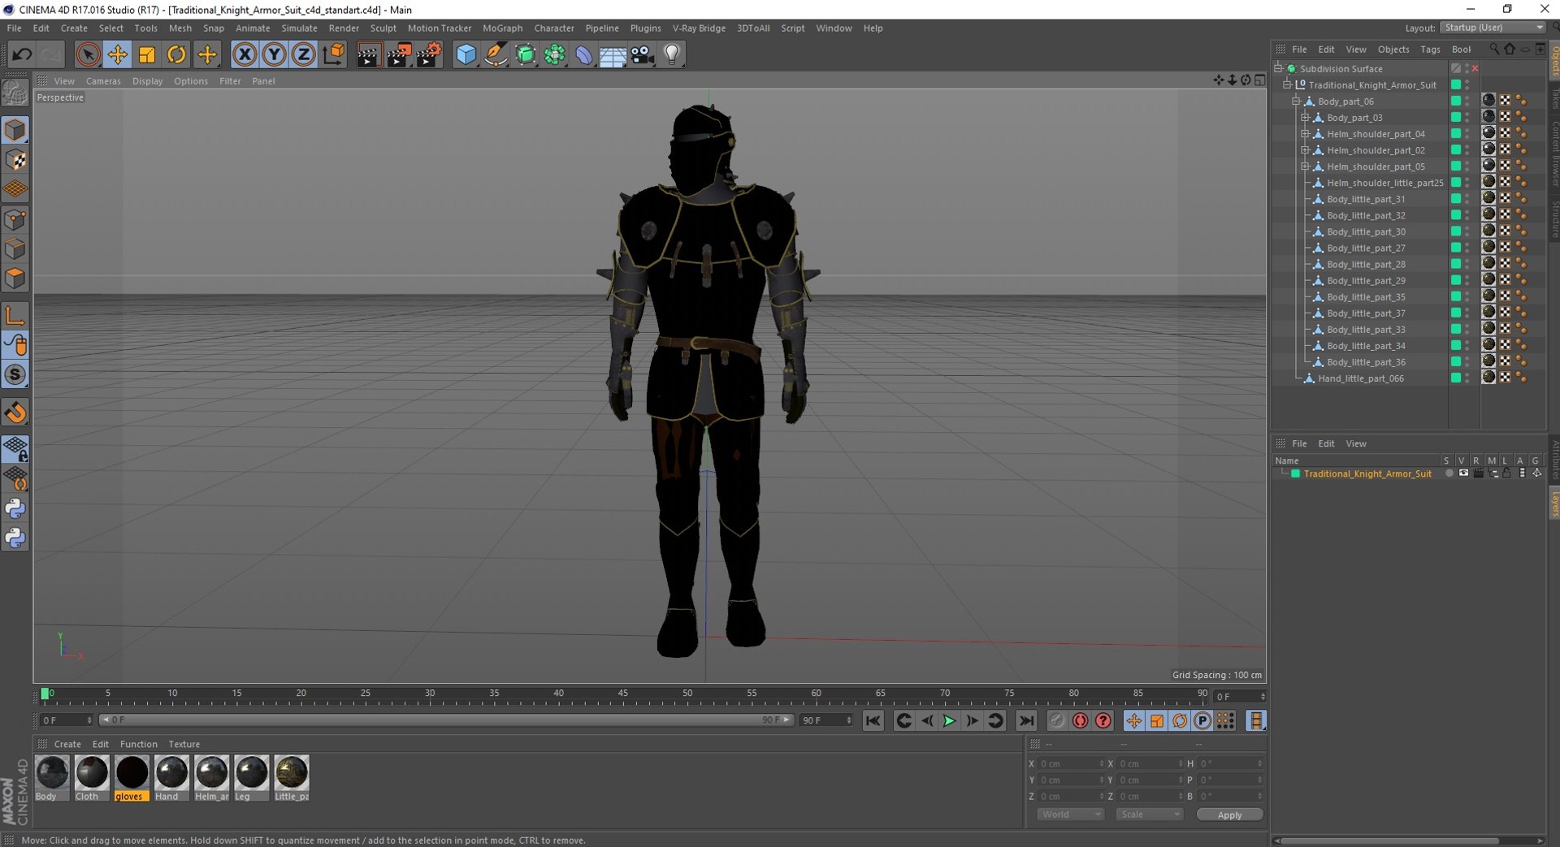
Task: Open the MoGraph menu
Action: pos(502,28)
